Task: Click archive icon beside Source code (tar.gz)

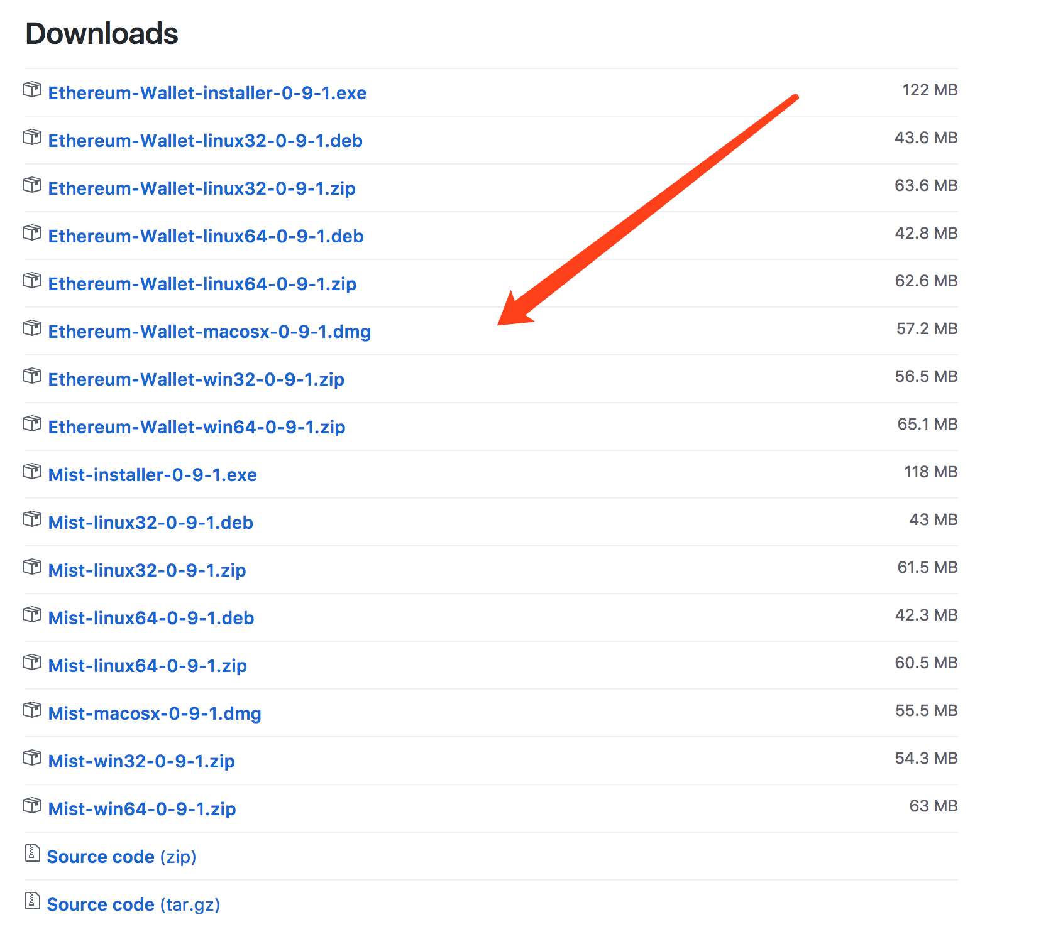Action: tap(32, 901)
